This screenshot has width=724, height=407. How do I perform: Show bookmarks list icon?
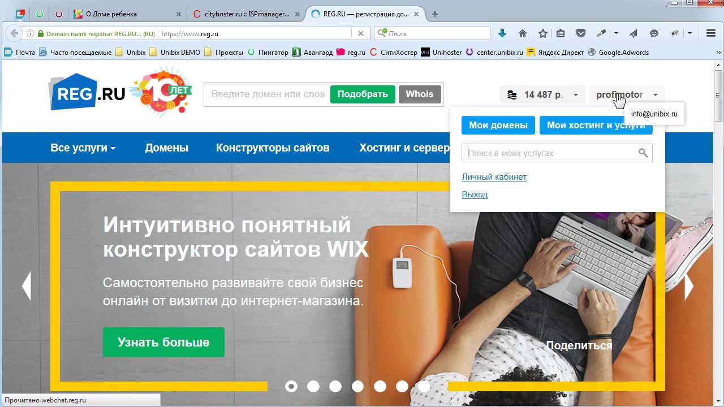(x=560, y=33)
